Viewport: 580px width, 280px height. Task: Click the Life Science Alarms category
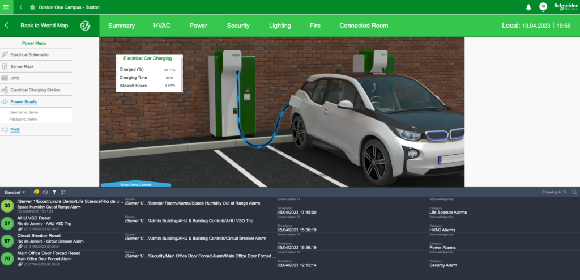448,213
